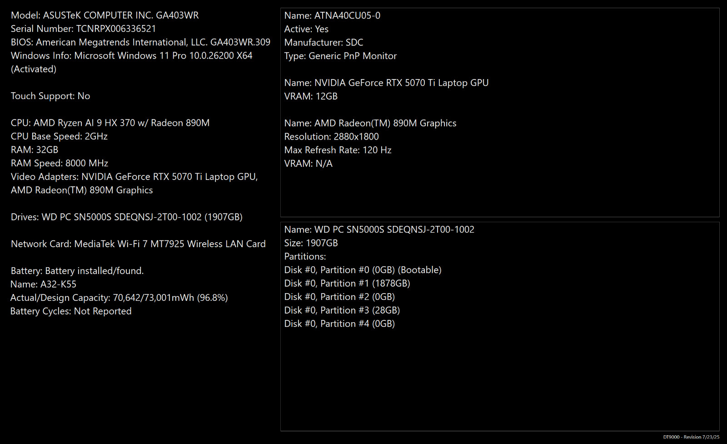Click the monitor name 'ATNA40CU05-0' line
This screenshot has width=727, height=444.
point(333,15)
